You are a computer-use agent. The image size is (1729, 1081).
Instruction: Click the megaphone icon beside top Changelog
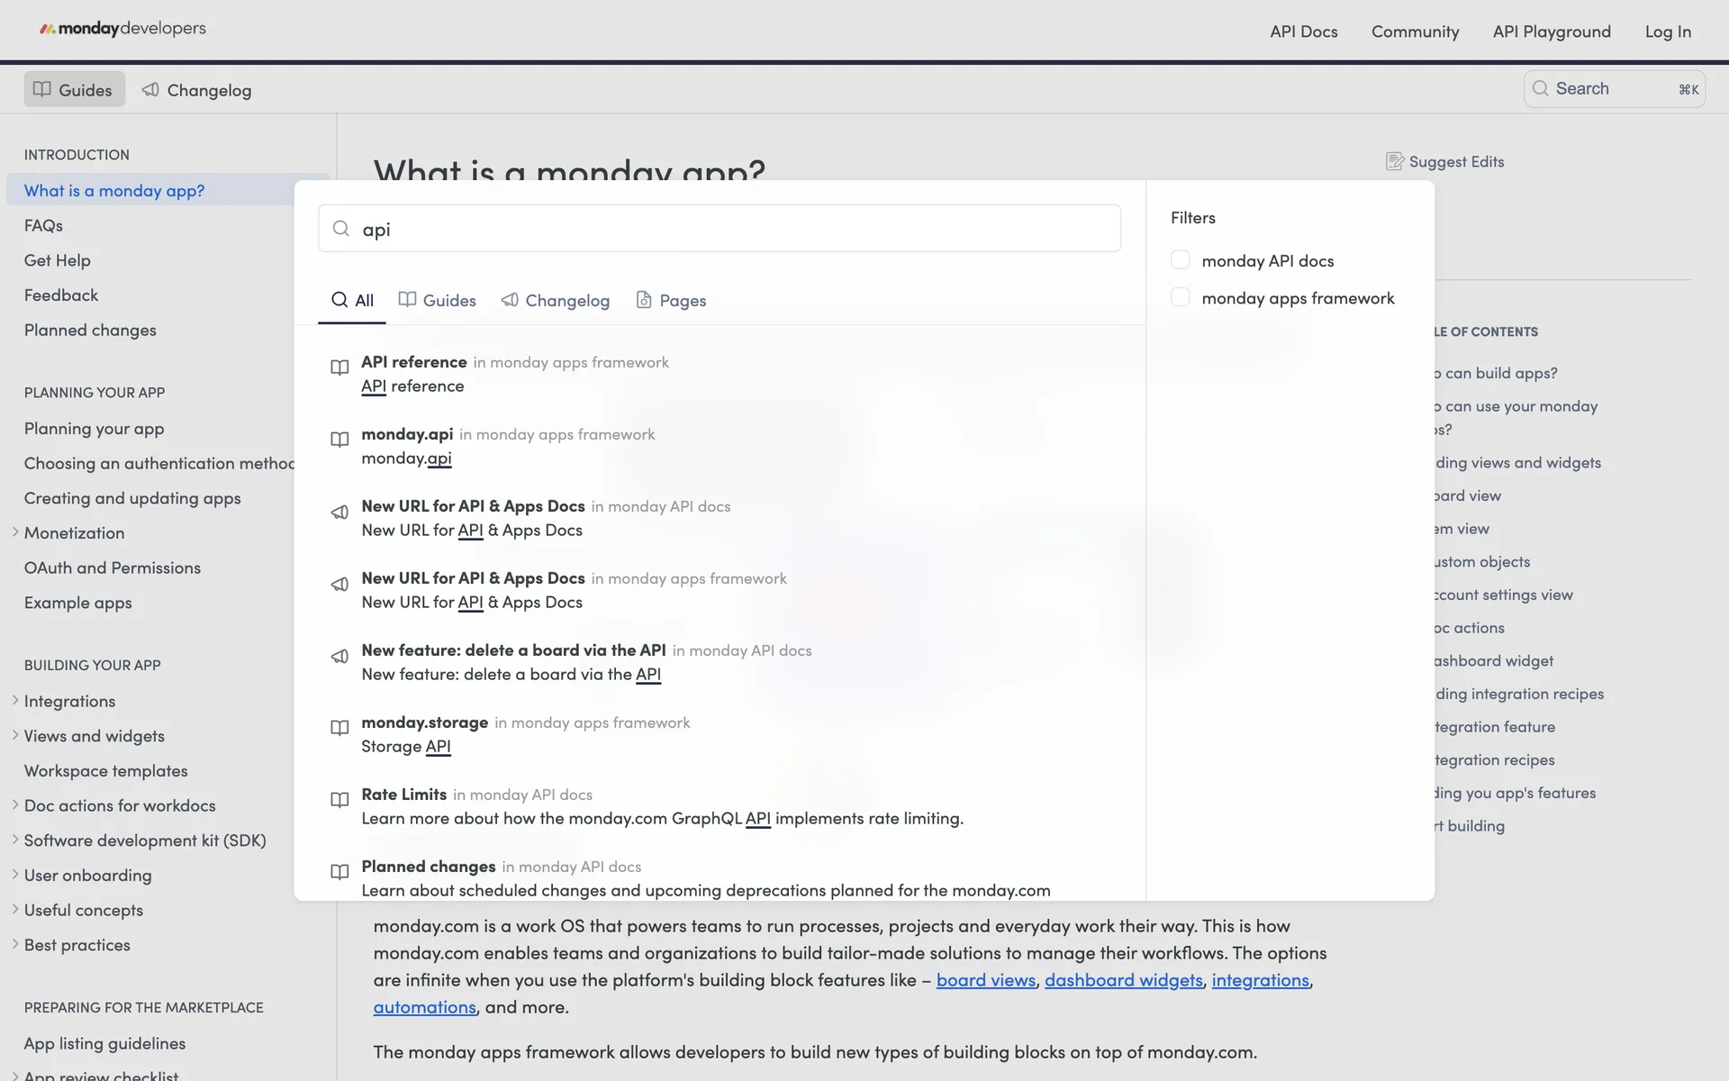[150, 90]
